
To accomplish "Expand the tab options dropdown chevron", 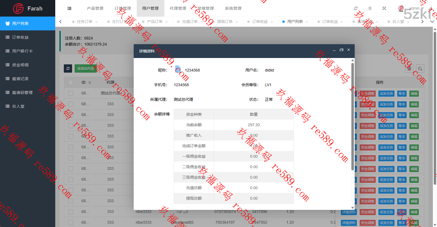I will point(432,22).
